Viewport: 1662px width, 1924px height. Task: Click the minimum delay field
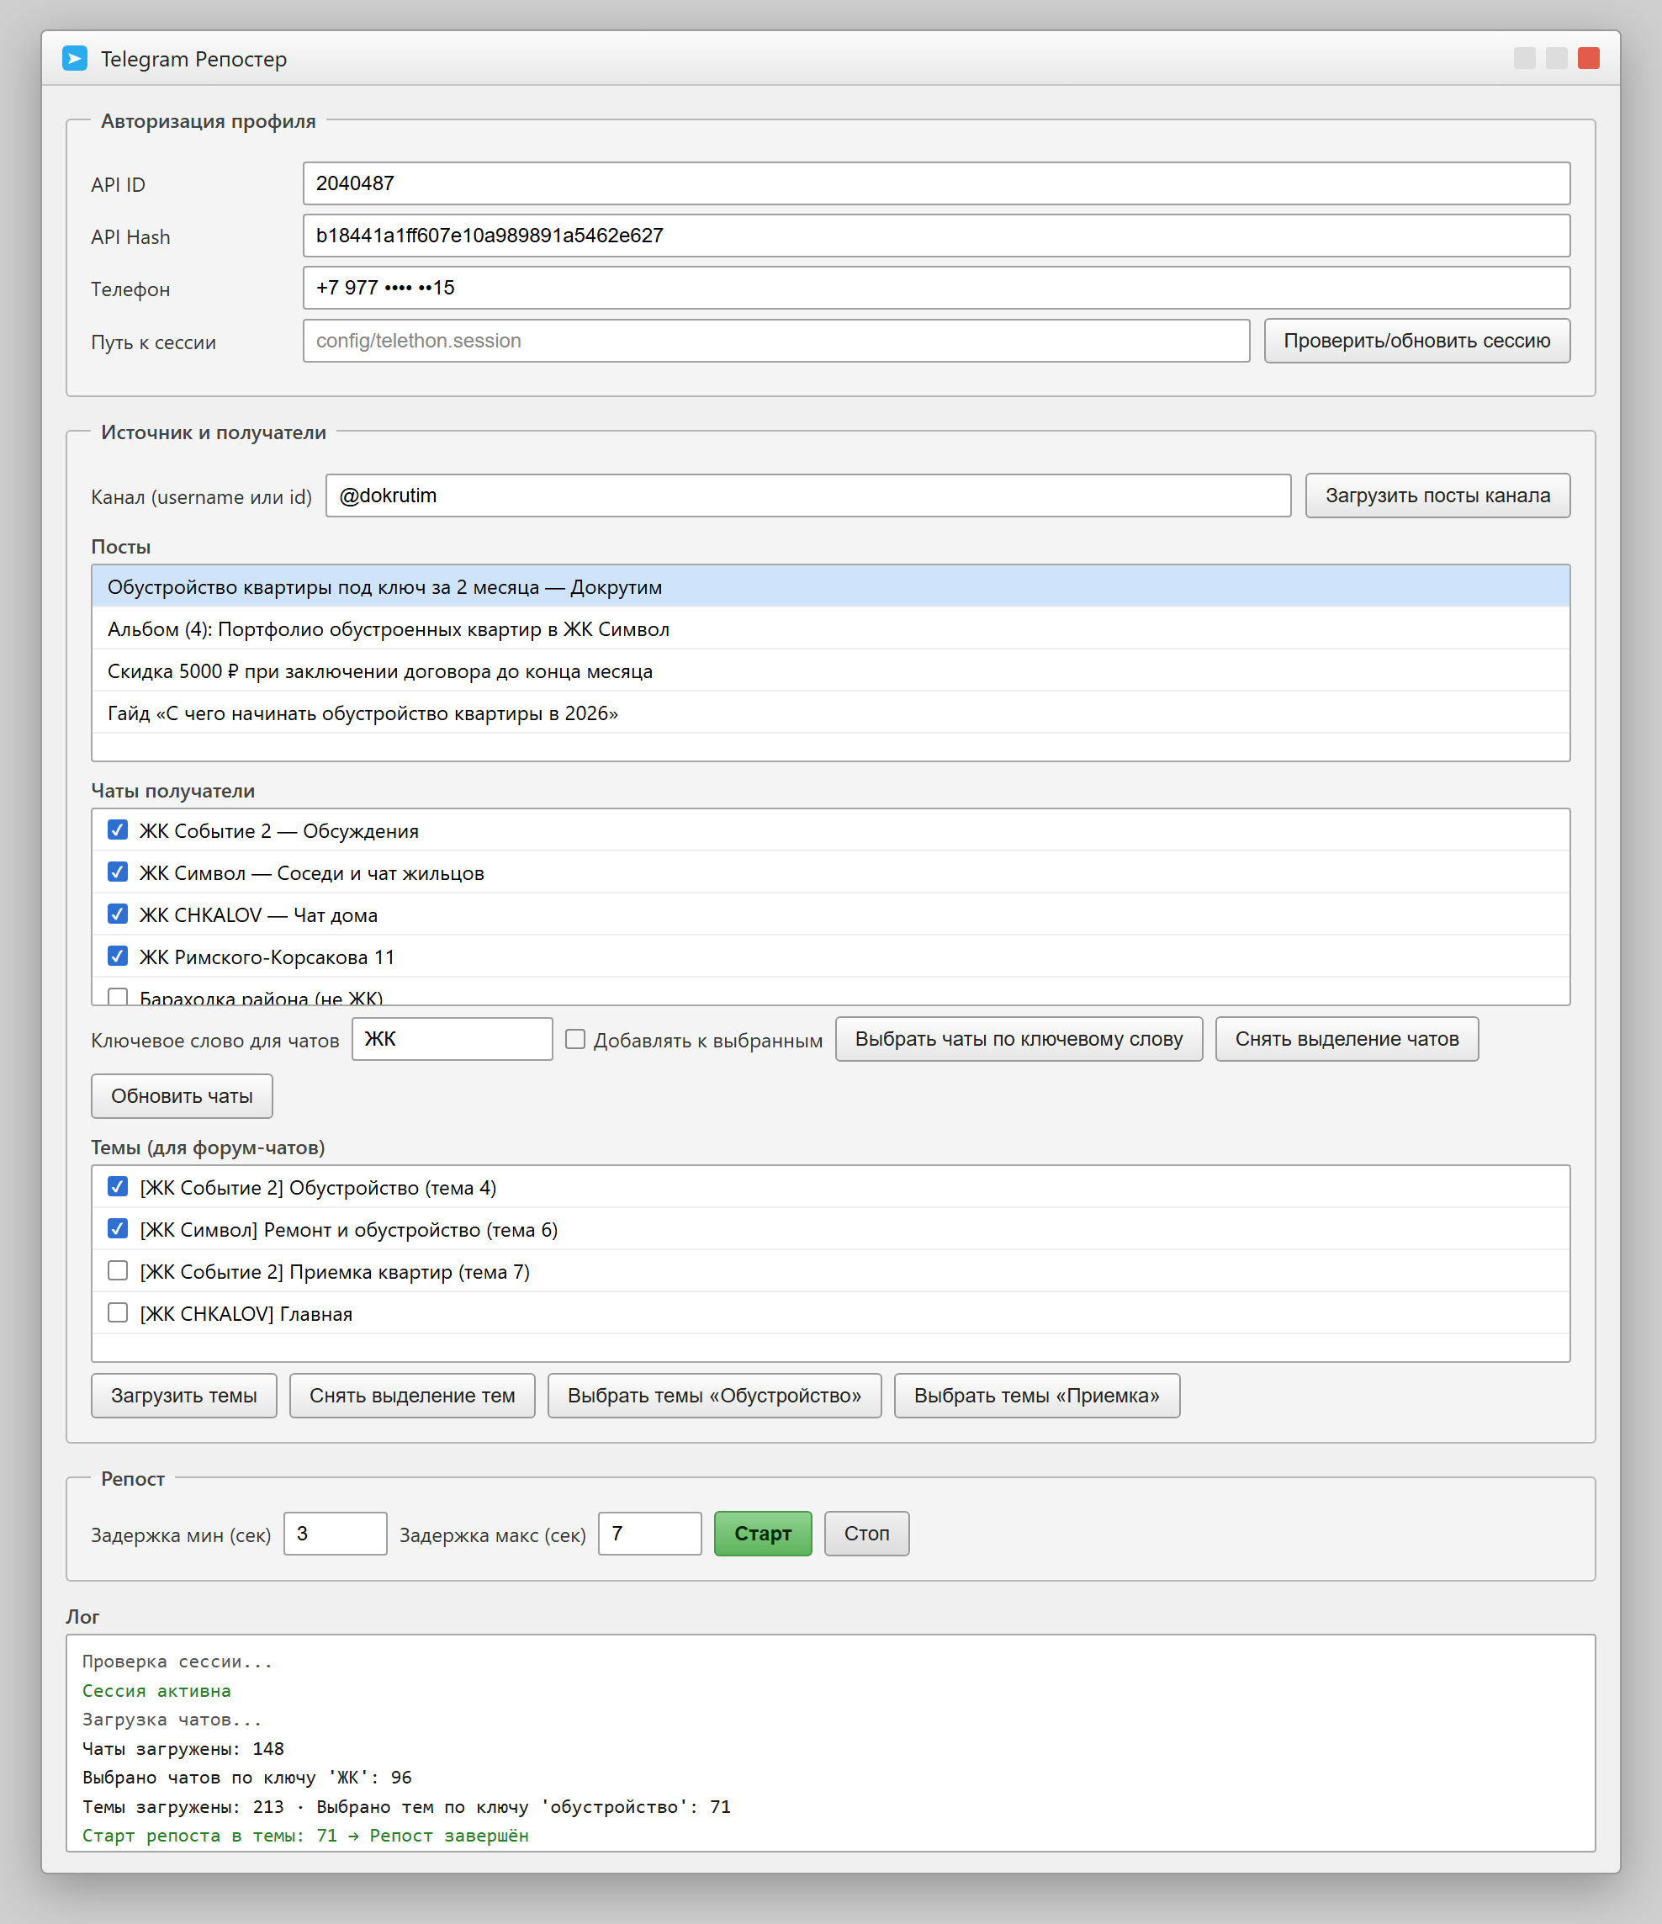(x=336, y=1534)
